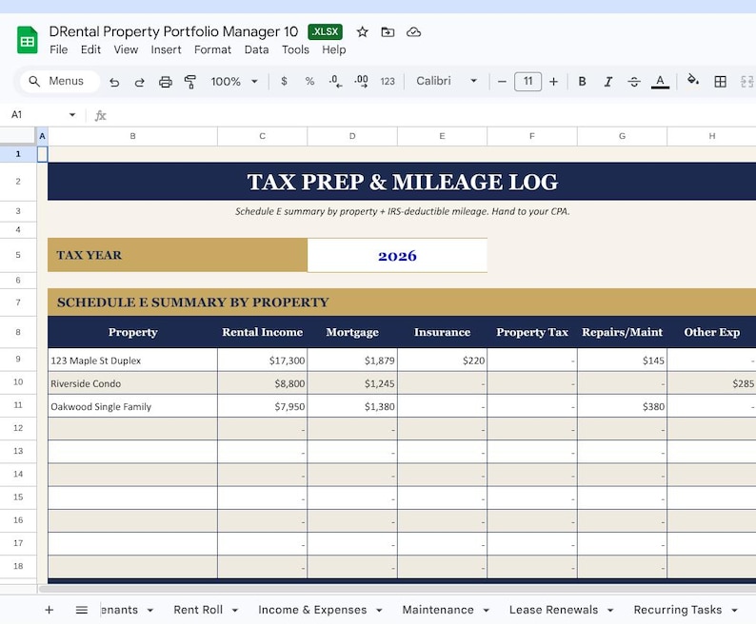Screen dimensions: 756x624
Task: Select the Oakwood Single Family cell
Action: point(132,406)
